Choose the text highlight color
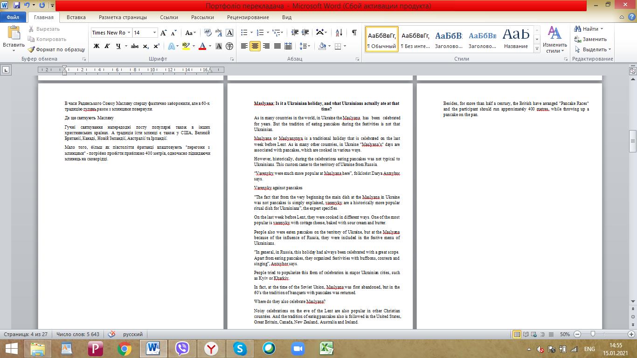The image size is (637, 358). tap(186, 46)
